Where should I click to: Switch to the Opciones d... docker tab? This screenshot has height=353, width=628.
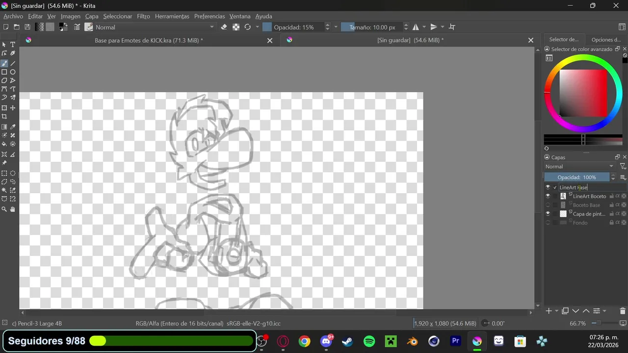click(606, 40)
